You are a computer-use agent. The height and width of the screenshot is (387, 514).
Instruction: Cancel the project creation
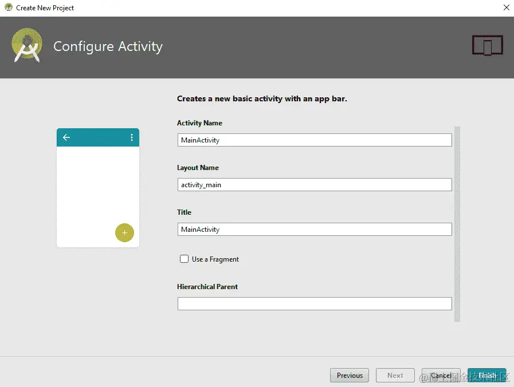pyautogui.click(x=441, y=375)
